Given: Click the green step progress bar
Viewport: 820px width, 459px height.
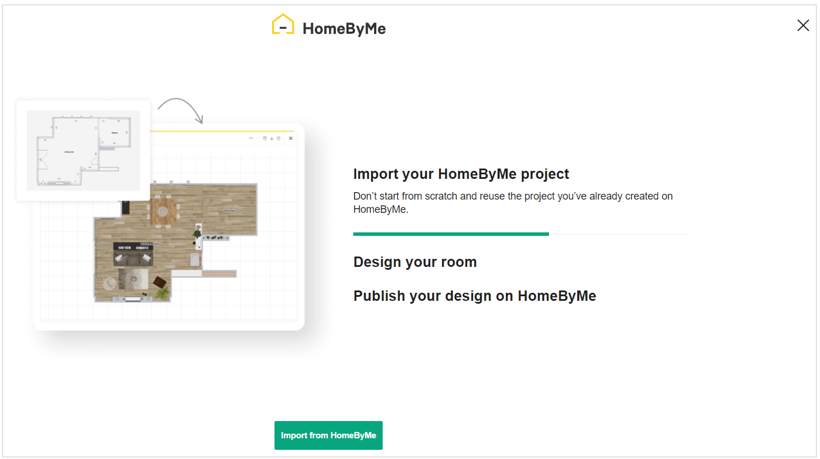Looking at the screenshot, I should tap(451, 234).
